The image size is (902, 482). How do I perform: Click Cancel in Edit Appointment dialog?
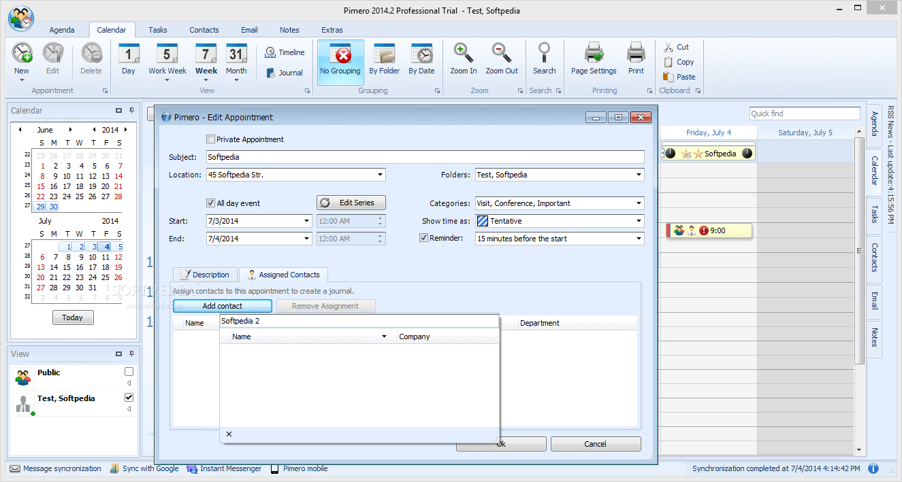596,444
